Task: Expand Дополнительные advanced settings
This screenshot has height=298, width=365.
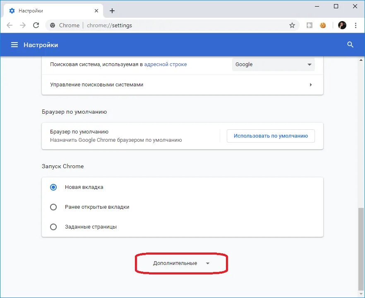Action: [x=181, y=263]
